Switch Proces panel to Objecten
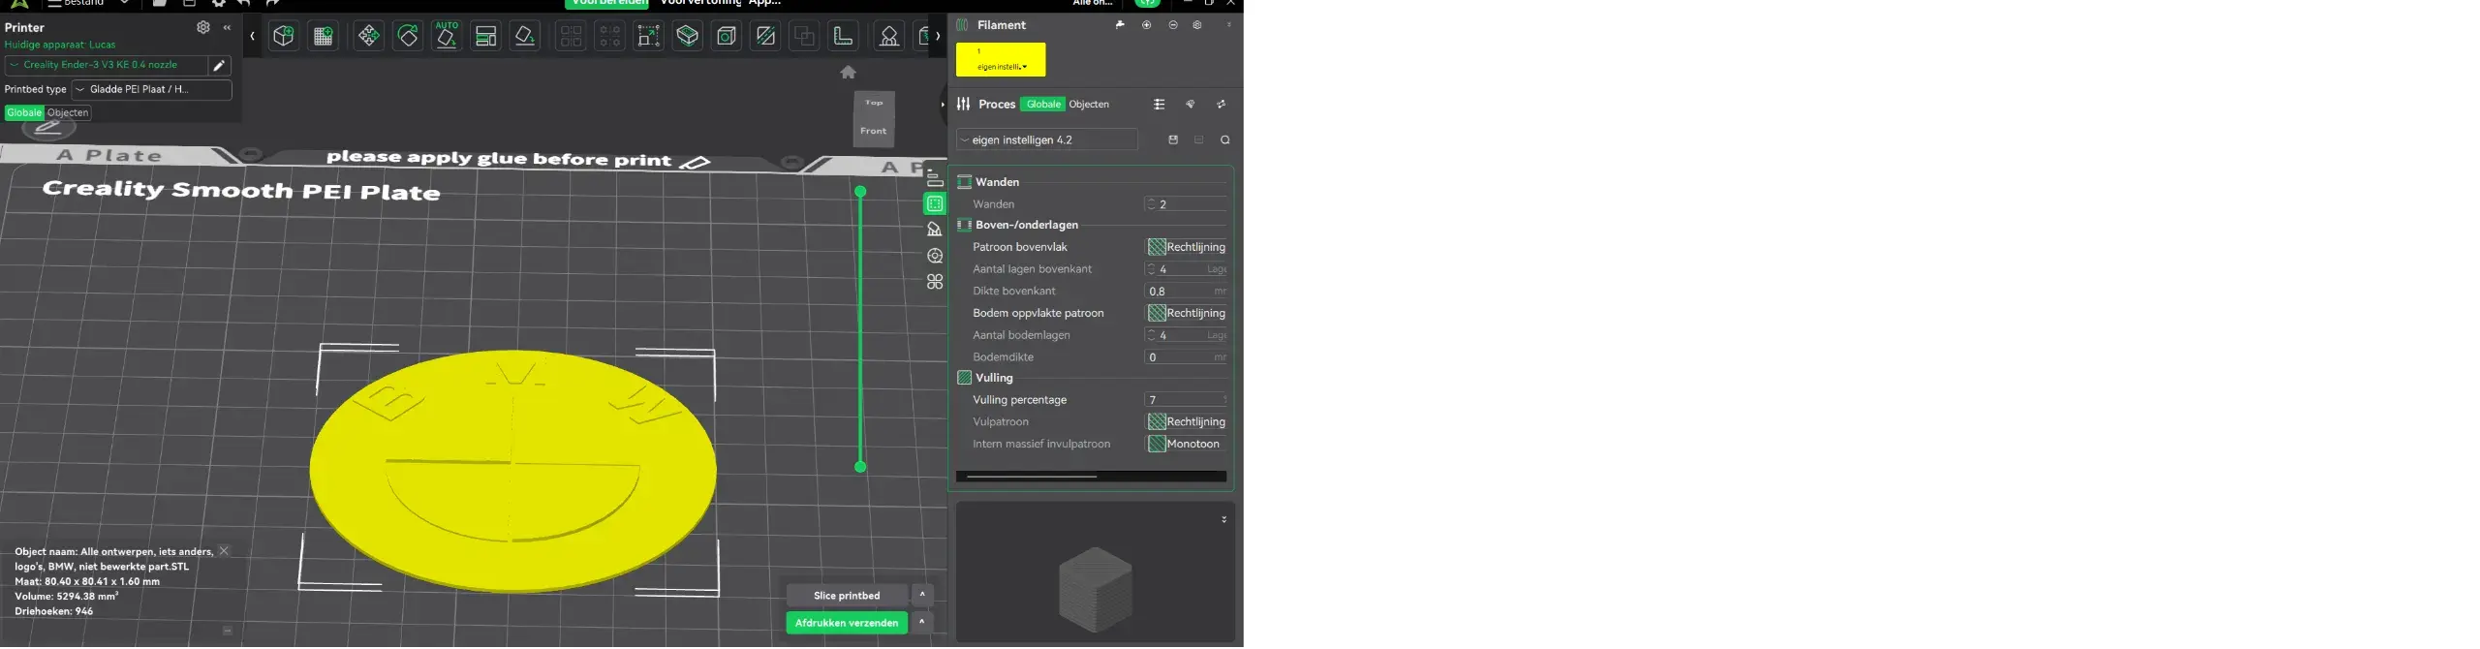 (x=1089, y=105)
